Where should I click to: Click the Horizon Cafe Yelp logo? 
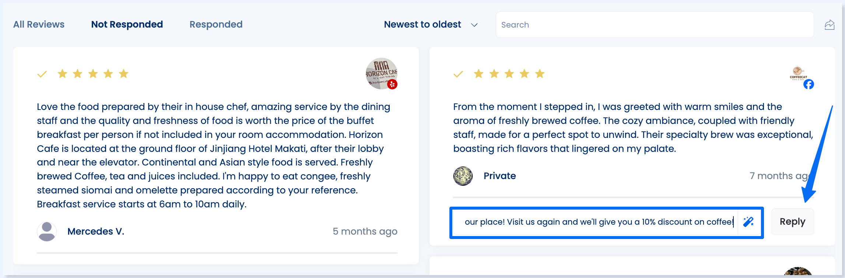pos(381,74)
